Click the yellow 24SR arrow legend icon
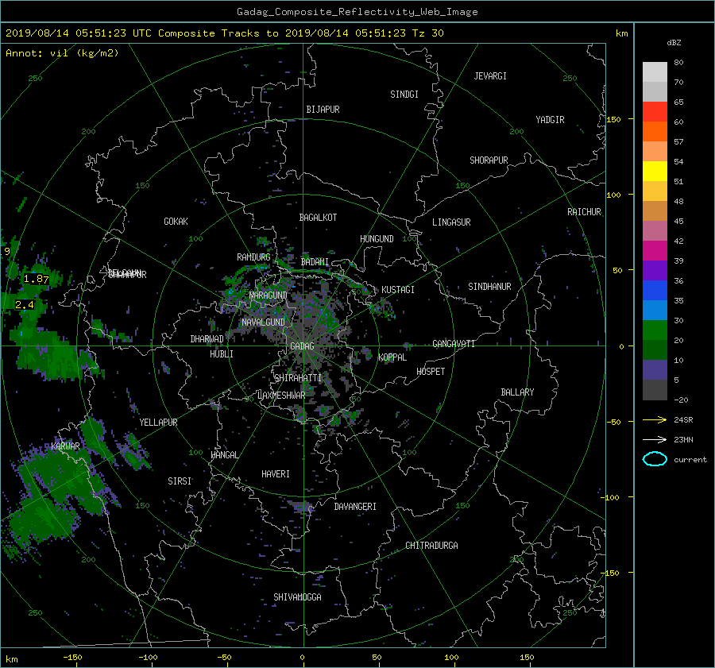The width and height of the screenshot is (715, 668). pos(655,420)
